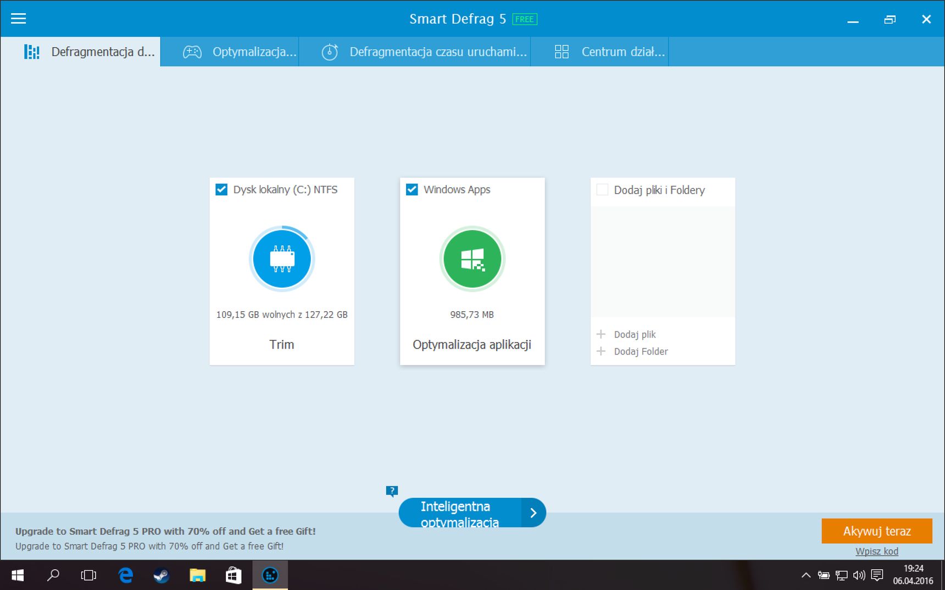The height and width of the screenshot is (590, 945).
Task: Click the empty files and folders list area
Action: [x=663, y=262]
